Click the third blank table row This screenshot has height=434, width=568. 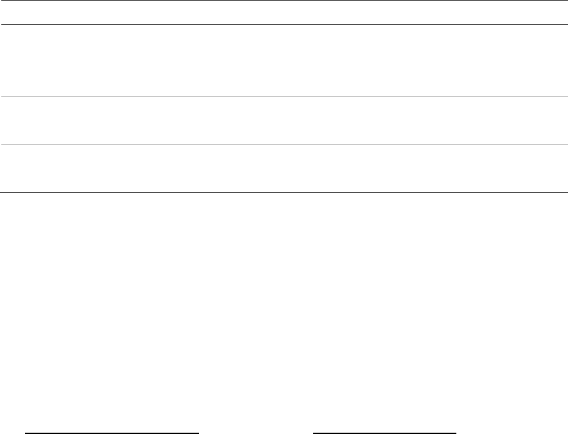(284, 168)
